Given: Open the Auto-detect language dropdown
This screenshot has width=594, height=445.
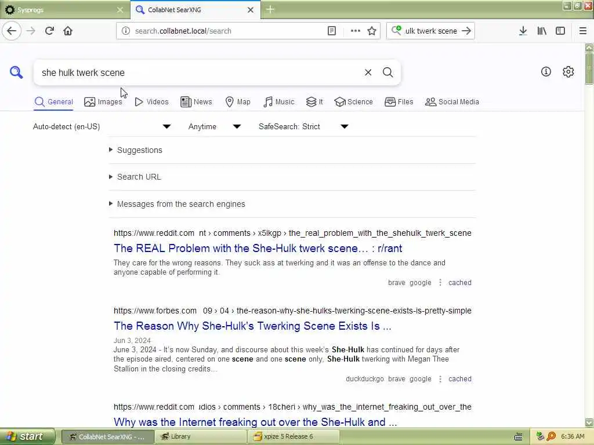Looking at the screenshot, I should pos(102,126).
